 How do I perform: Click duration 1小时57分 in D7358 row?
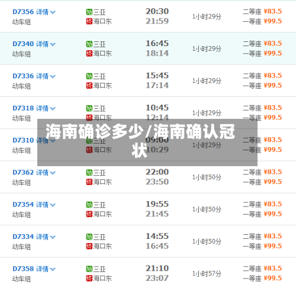click(x=207, y=274)
